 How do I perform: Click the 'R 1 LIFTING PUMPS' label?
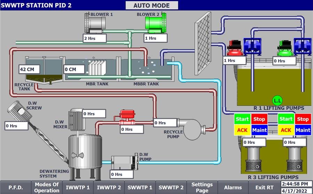click(x=279, y=108)
